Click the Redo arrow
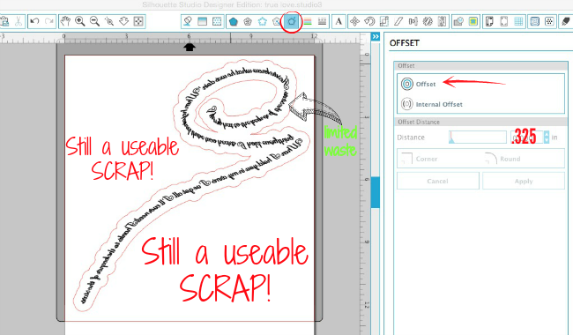573x335 pixels. tap(49, 21)
